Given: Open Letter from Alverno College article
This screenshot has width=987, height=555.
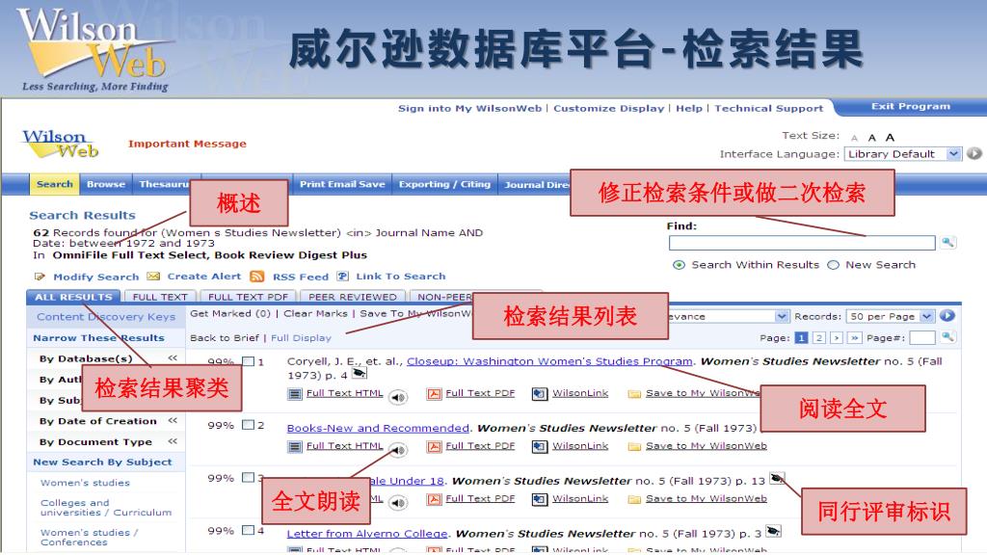Looking at the screenshot, I should [367, 534].
